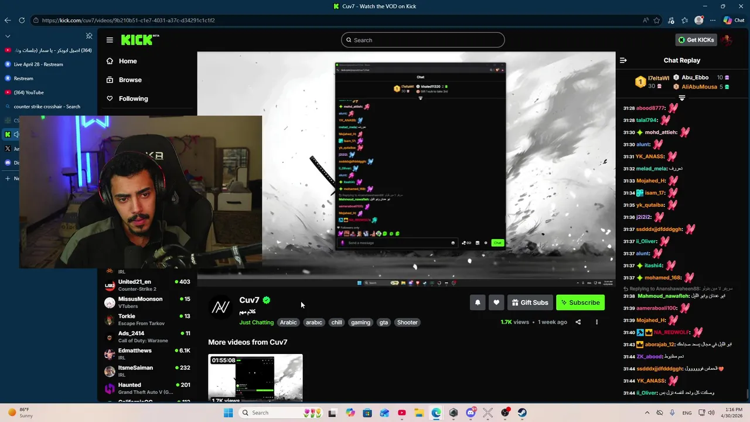
Task: Click the taskbar Search box
Action: [280, 413]
